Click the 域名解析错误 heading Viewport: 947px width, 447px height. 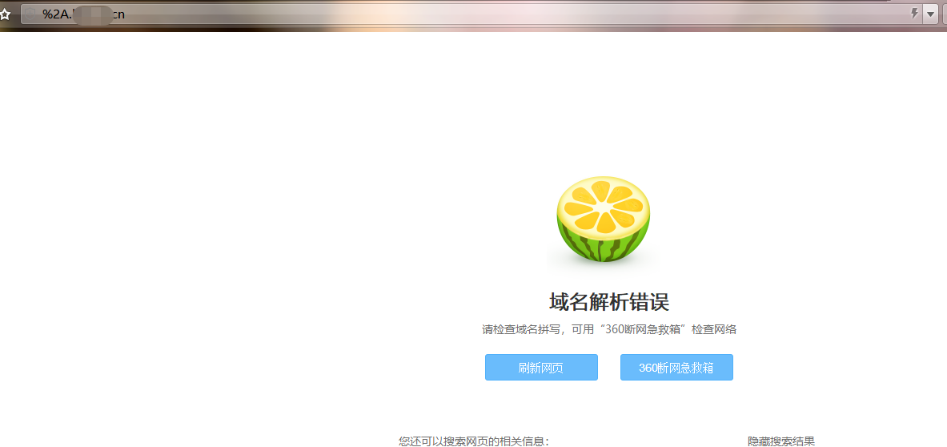[608, 301]
